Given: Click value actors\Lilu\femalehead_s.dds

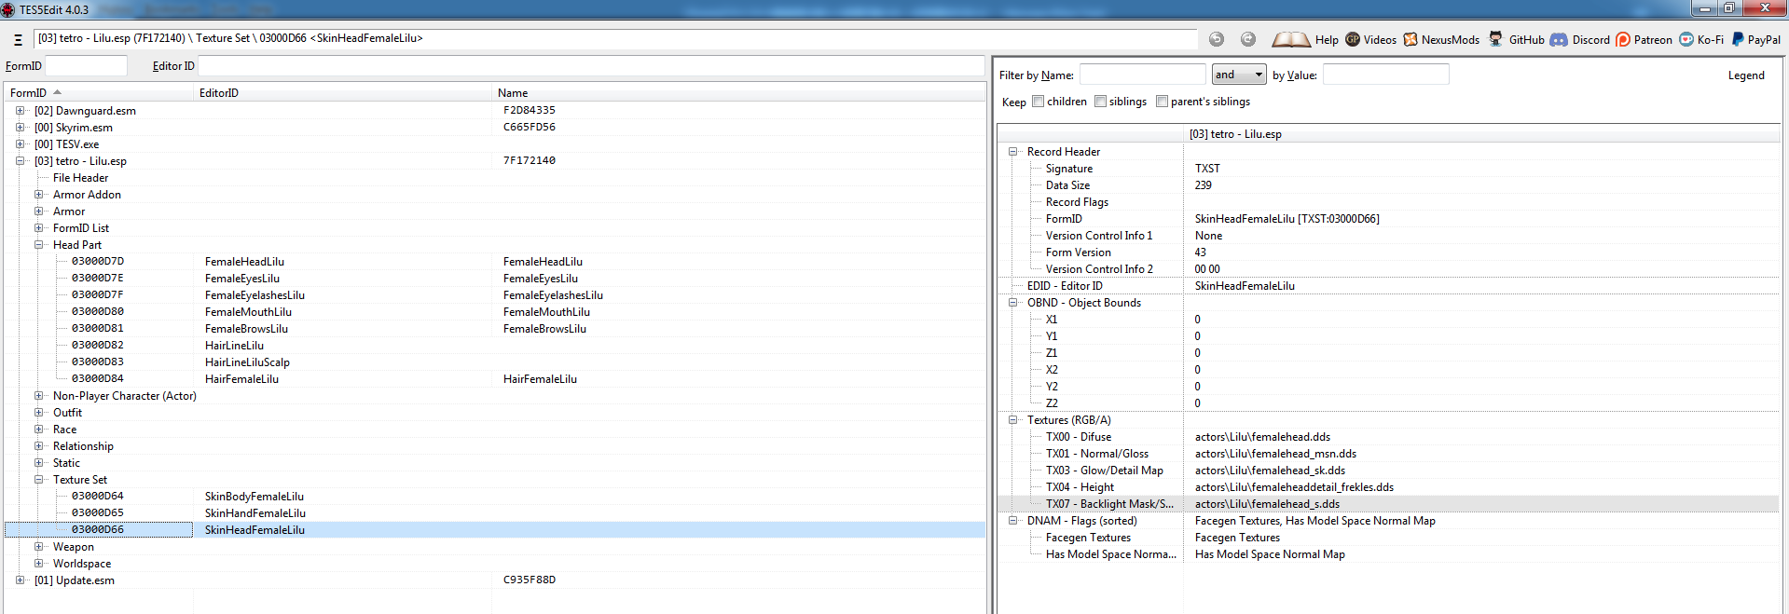Looking at the screenshot, I should (x=1267, y=504).
